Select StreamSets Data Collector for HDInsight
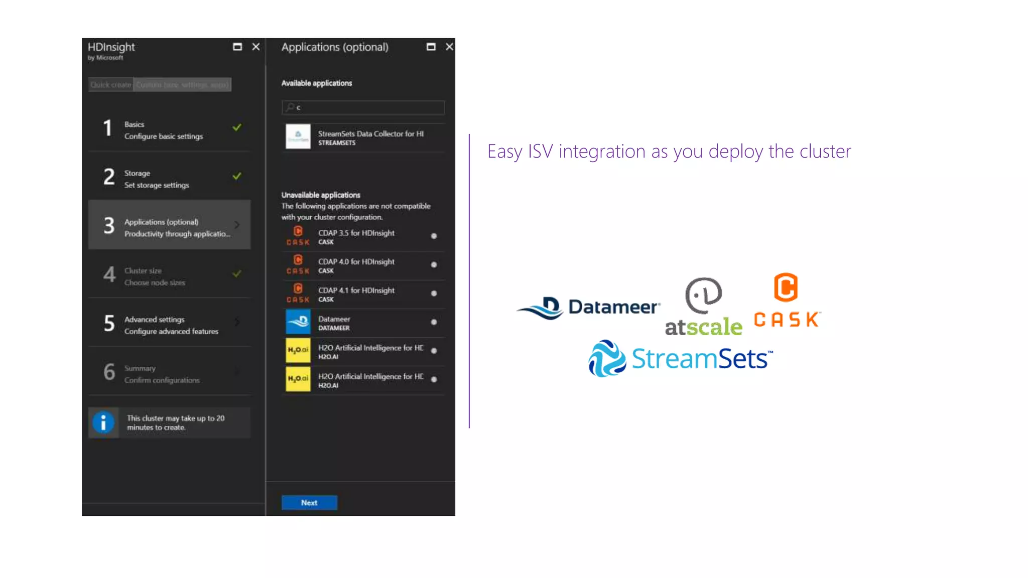Screen dimensions: 1028x578 click(363, 137)
